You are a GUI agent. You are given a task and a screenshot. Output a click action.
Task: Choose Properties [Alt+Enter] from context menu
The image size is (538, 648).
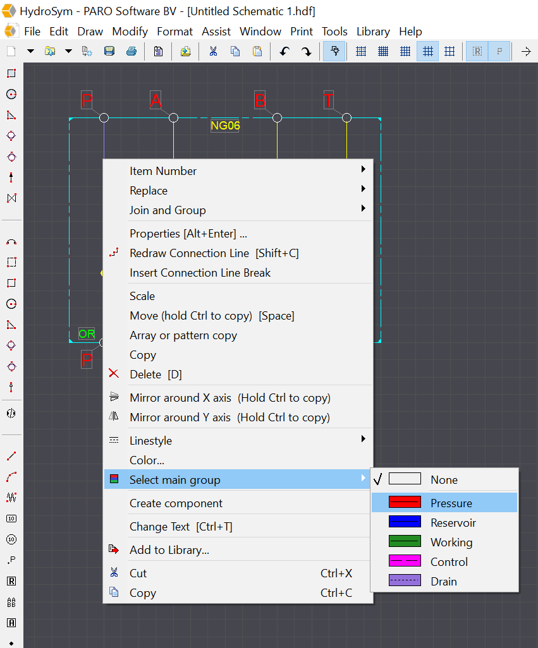coord(238,234)
